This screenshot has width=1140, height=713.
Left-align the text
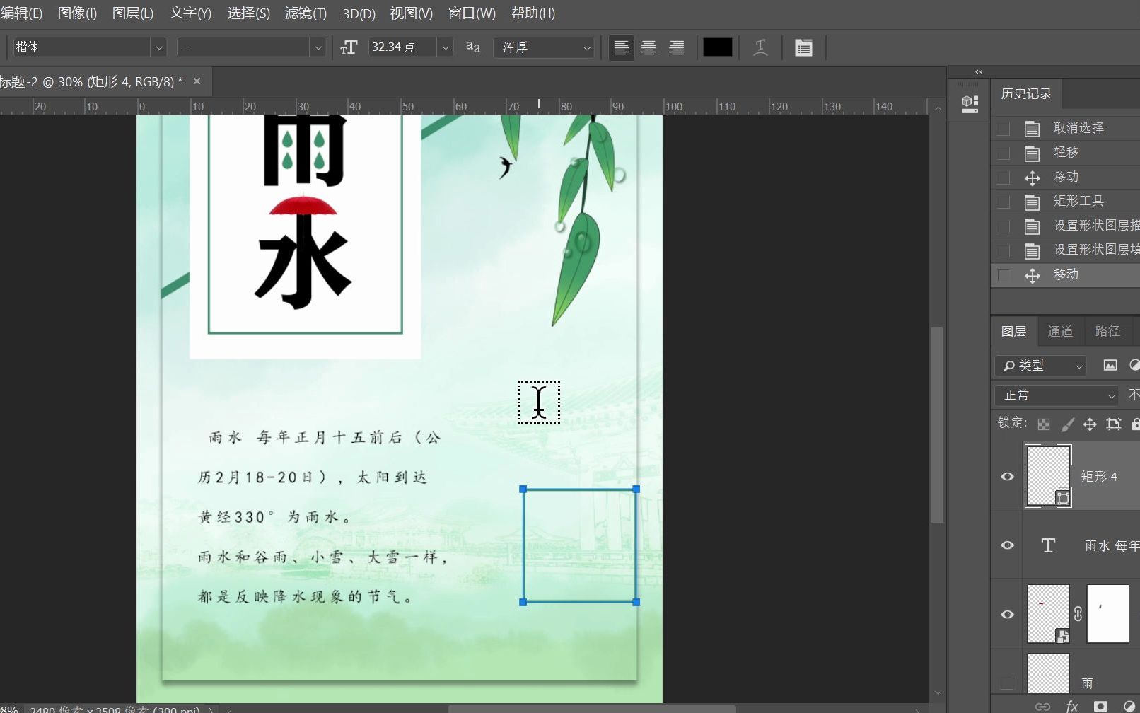[x=622, y=47]
